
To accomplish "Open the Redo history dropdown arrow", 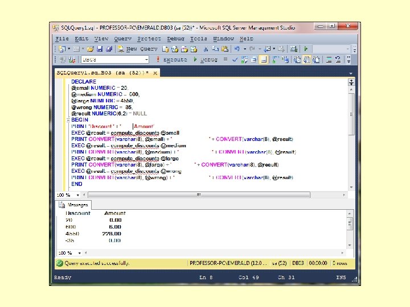I will [260, 49].
